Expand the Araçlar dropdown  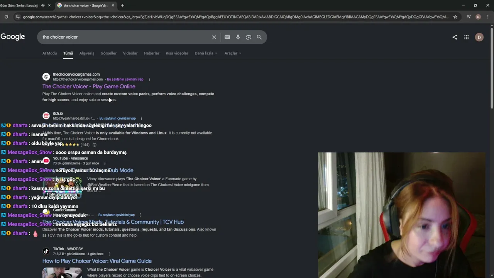(x=233, y=53)
